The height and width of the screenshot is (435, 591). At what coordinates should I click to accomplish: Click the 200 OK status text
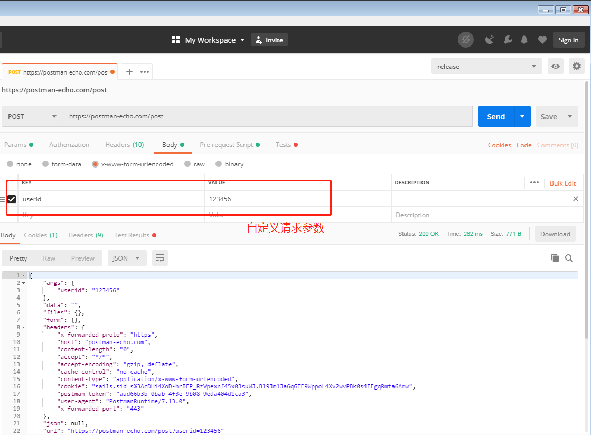[x=428, y=234]
